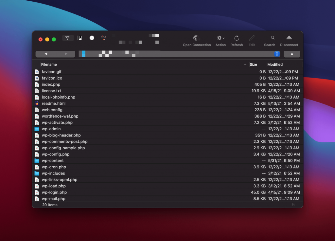The width and height of the screenshot is (335, 241).
Task: Open the Search magnifier tool
Action: coord(273,38)
